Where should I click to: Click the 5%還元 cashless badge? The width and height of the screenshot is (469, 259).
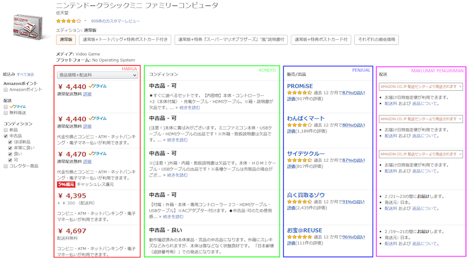66,184
